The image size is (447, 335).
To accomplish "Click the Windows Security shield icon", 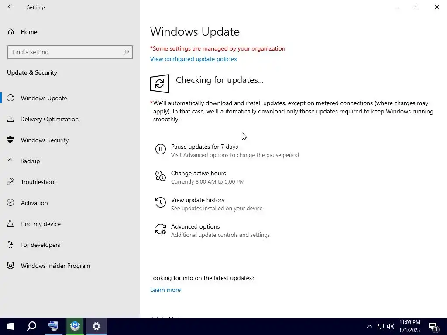I will click(x=10, y=140).
